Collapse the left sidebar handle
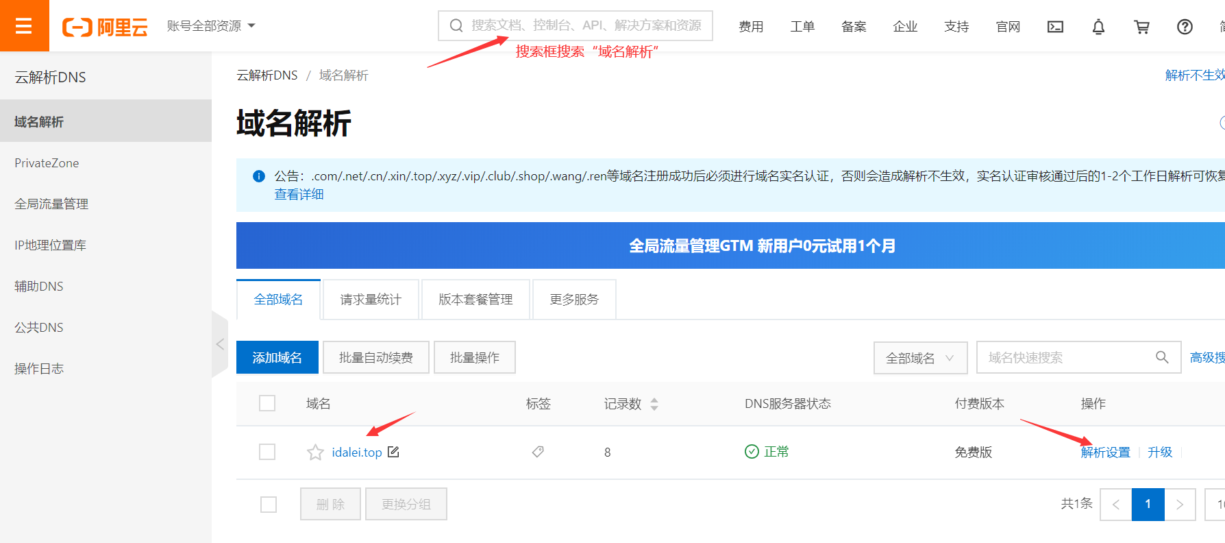1225x543 pixels. tap(220, 344)
